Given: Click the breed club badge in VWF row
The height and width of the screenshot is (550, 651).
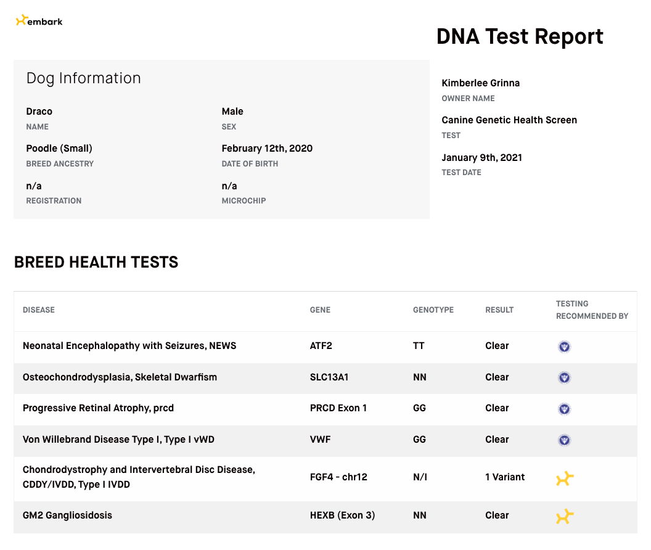Looking at the screenshot, I should tap(564, 440).
